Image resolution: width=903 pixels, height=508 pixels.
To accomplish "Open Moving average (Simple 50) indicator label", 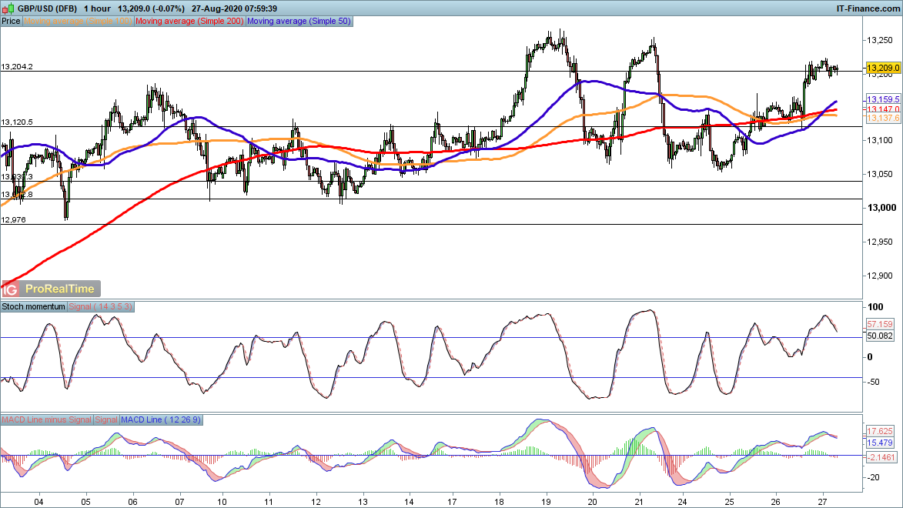I will (x=299, y=22).
